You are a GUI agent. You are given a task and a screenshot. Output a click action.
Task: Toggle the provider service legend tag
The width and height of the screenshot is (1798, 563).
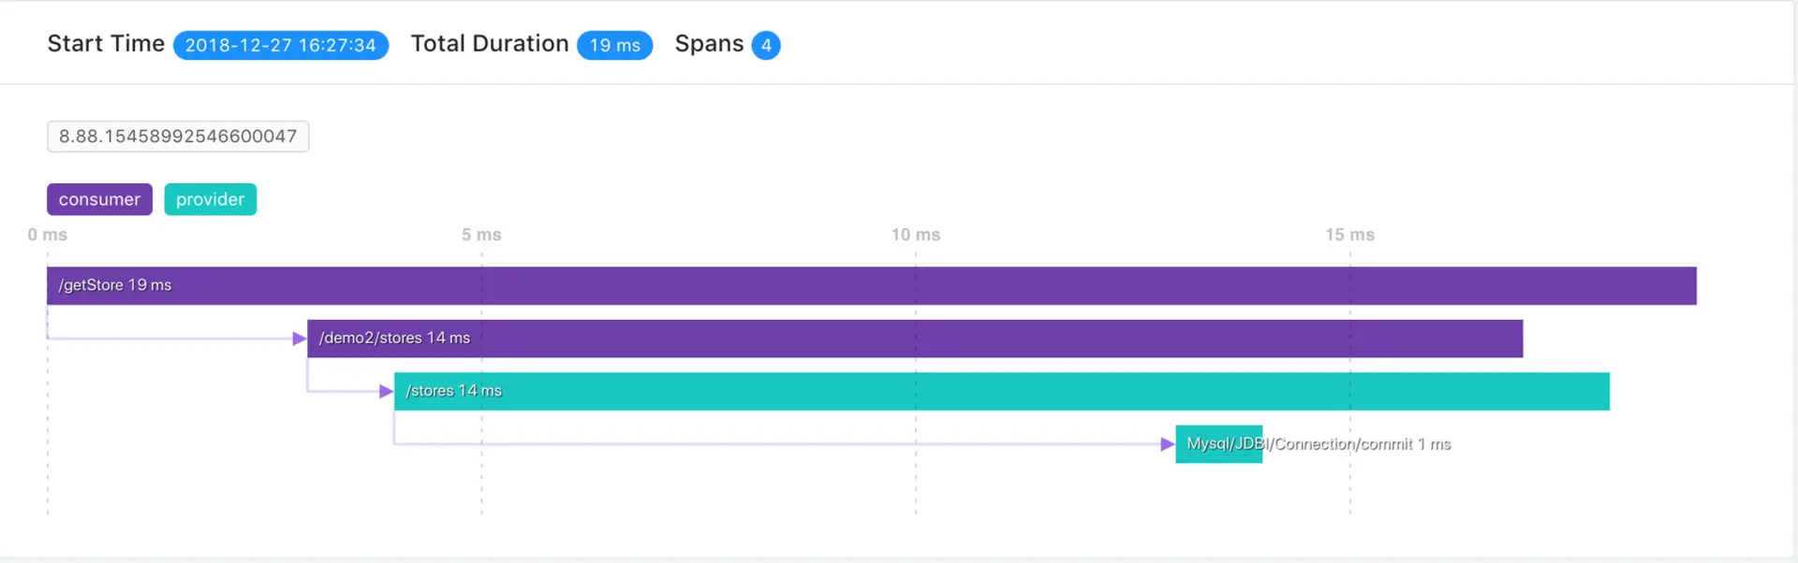point(211,199)
